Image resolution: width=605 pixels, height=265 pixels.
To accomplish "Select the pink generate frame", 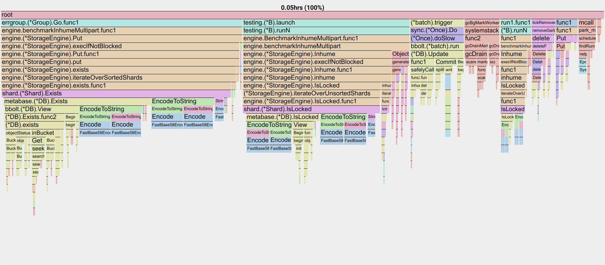I will tap(400, 62).
